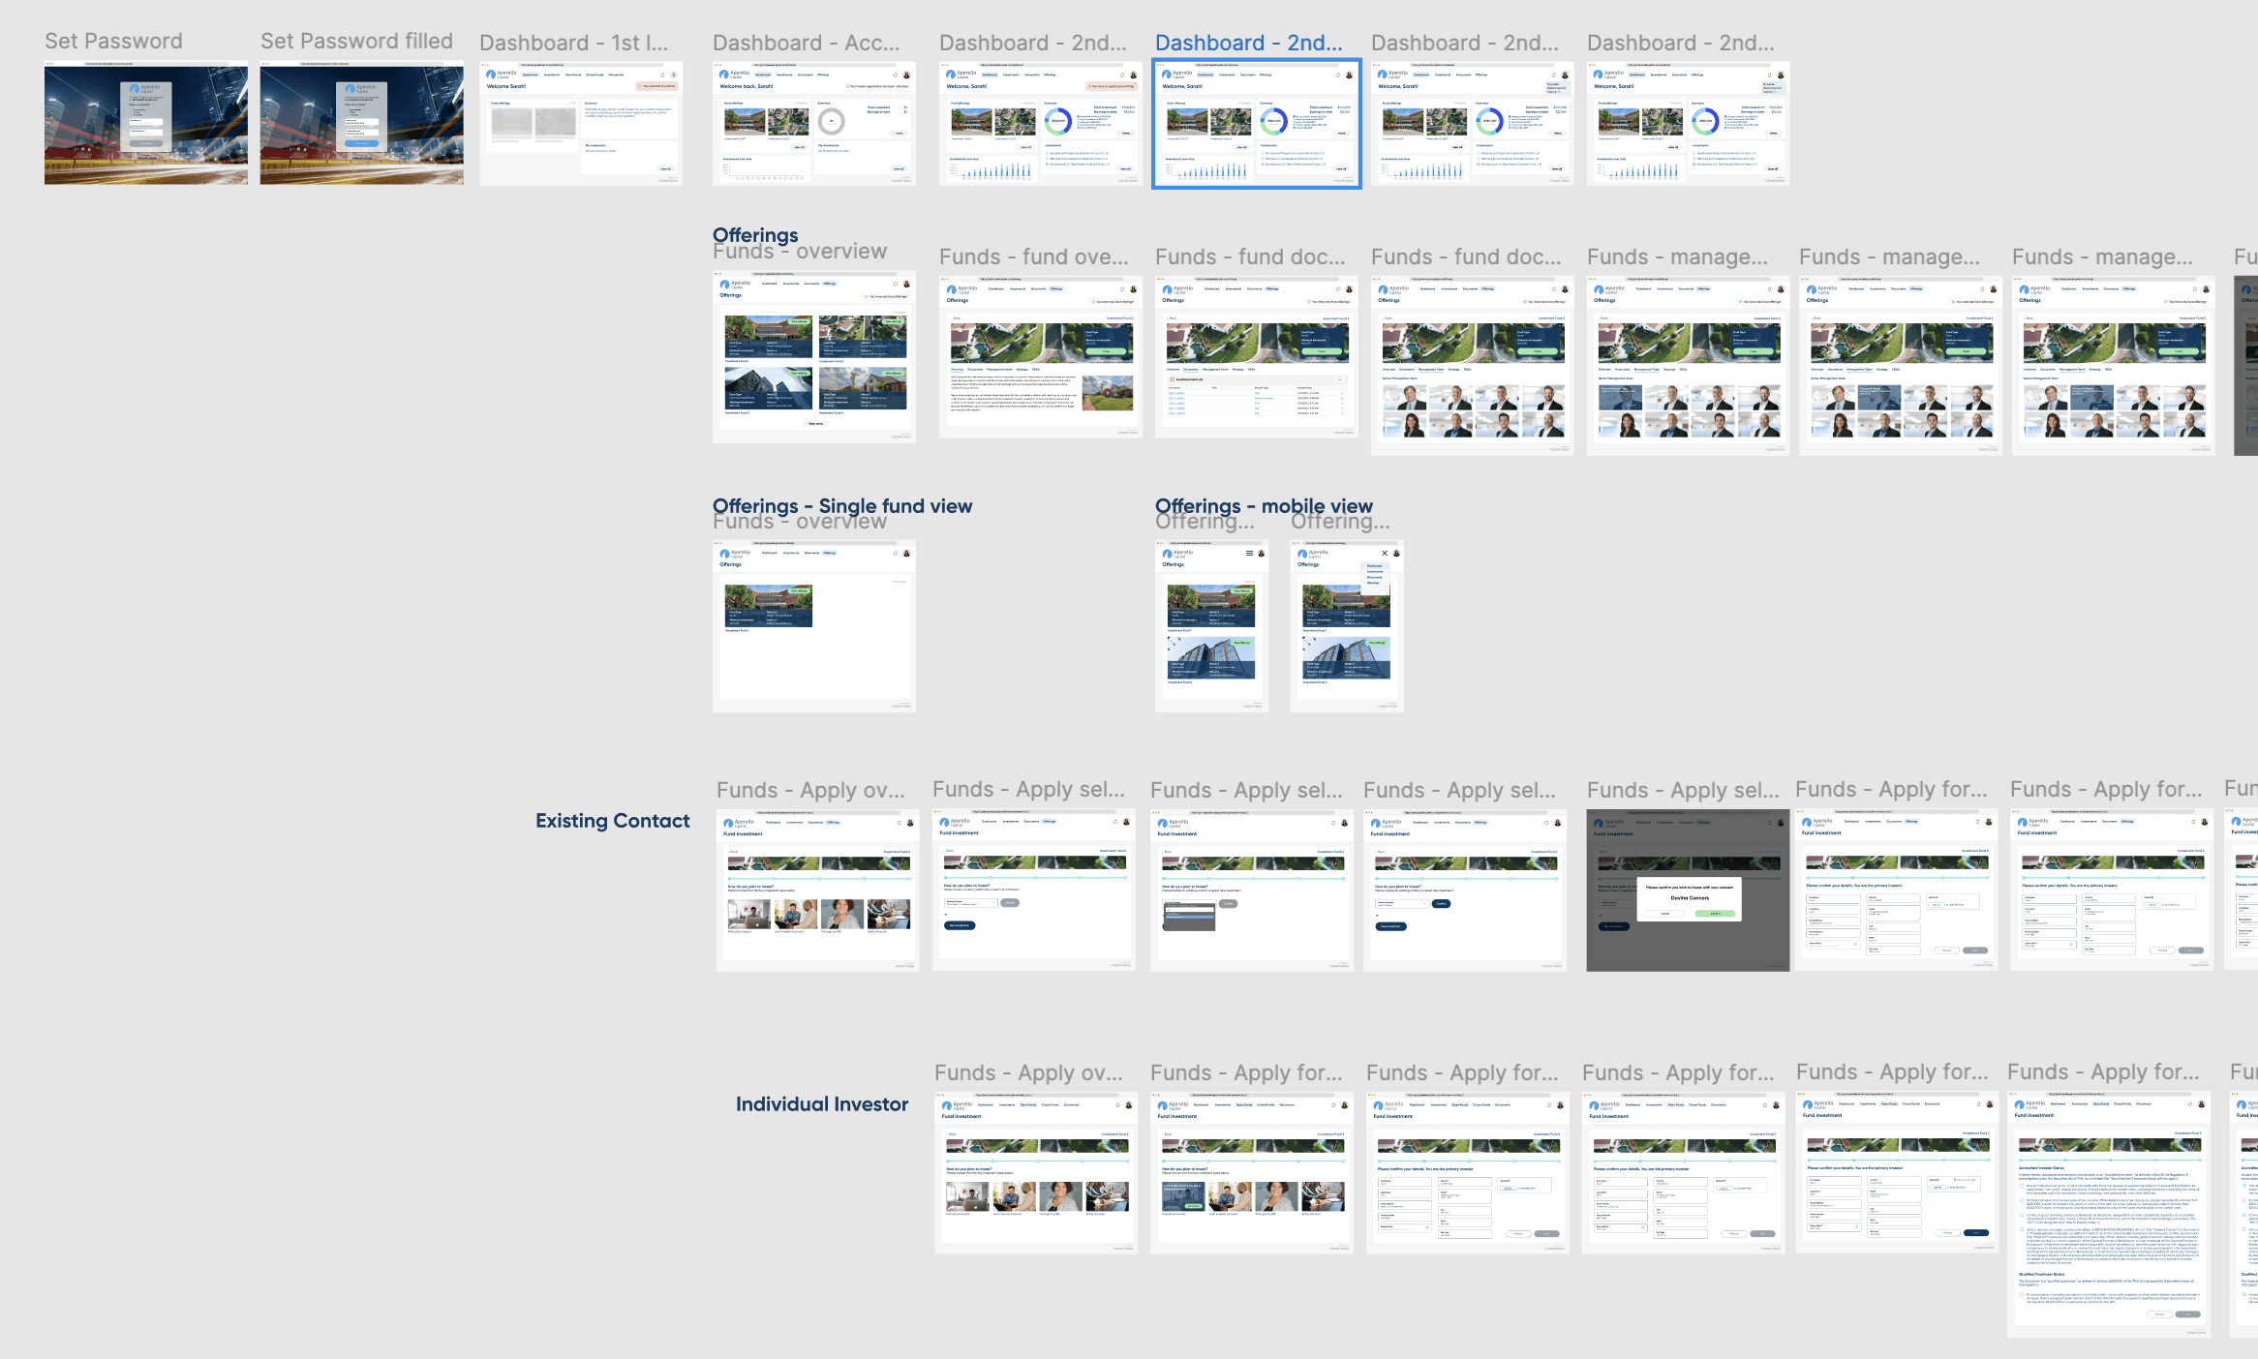Select the 'Set Password' frame label
The height and width of the screenshot is (1359, 2258).
[113, 41]
